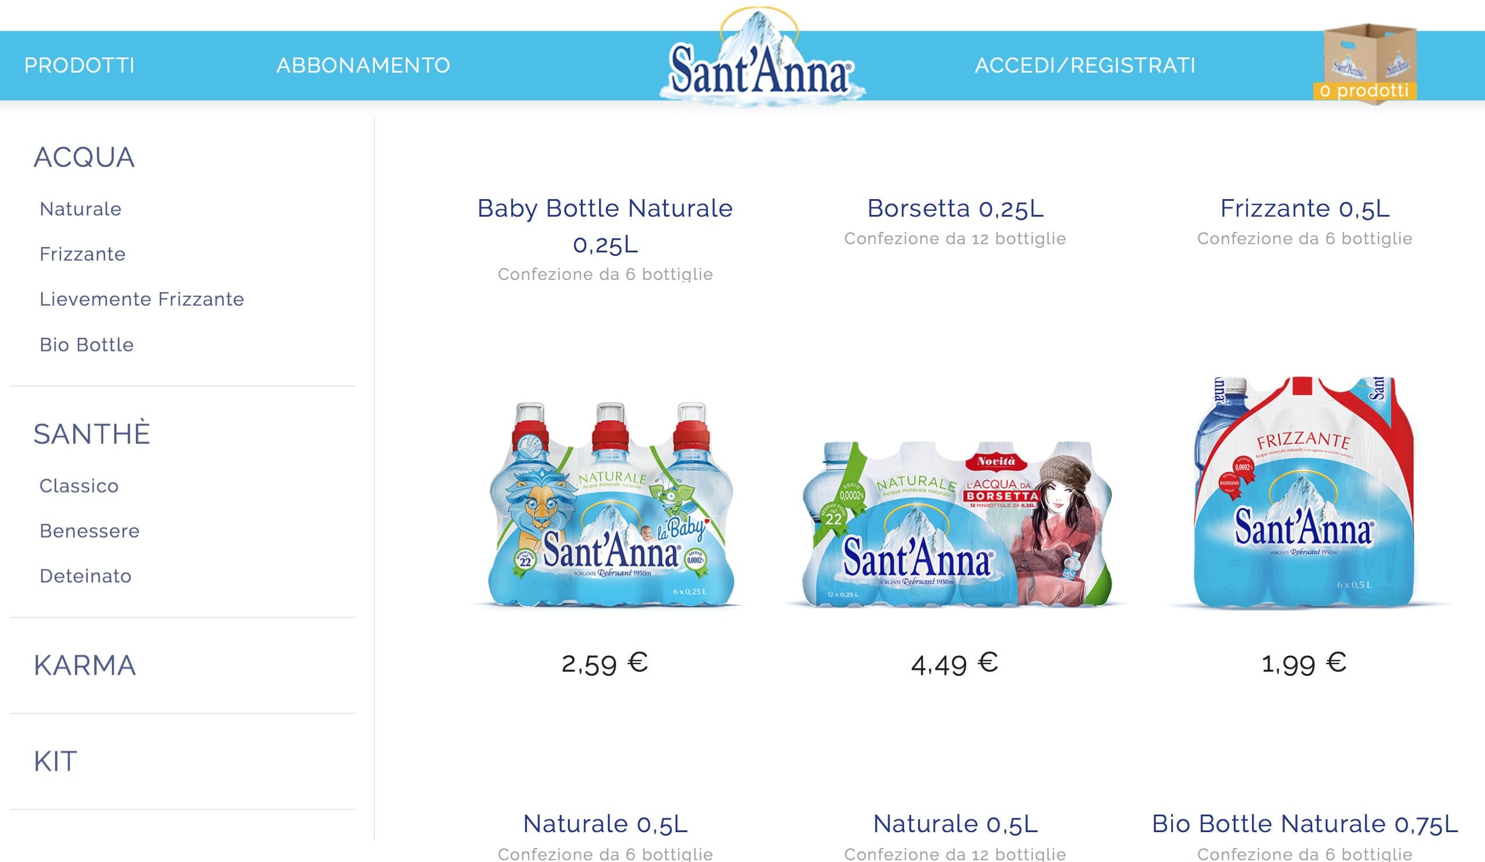Open the shopping box cart icon
The height and width of the screenshot is (862, 1485).
point(1366,64)
